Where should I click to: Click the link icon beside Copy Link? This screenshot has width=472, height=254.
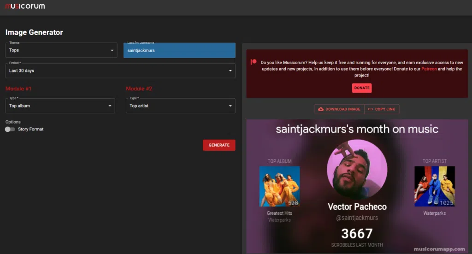(371, 109)
